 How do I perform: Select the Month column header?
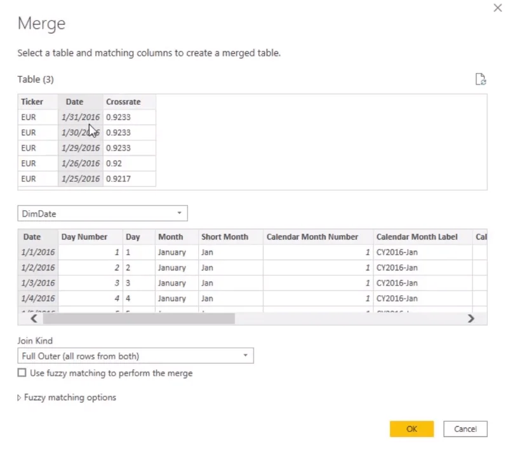coord(177,237)
